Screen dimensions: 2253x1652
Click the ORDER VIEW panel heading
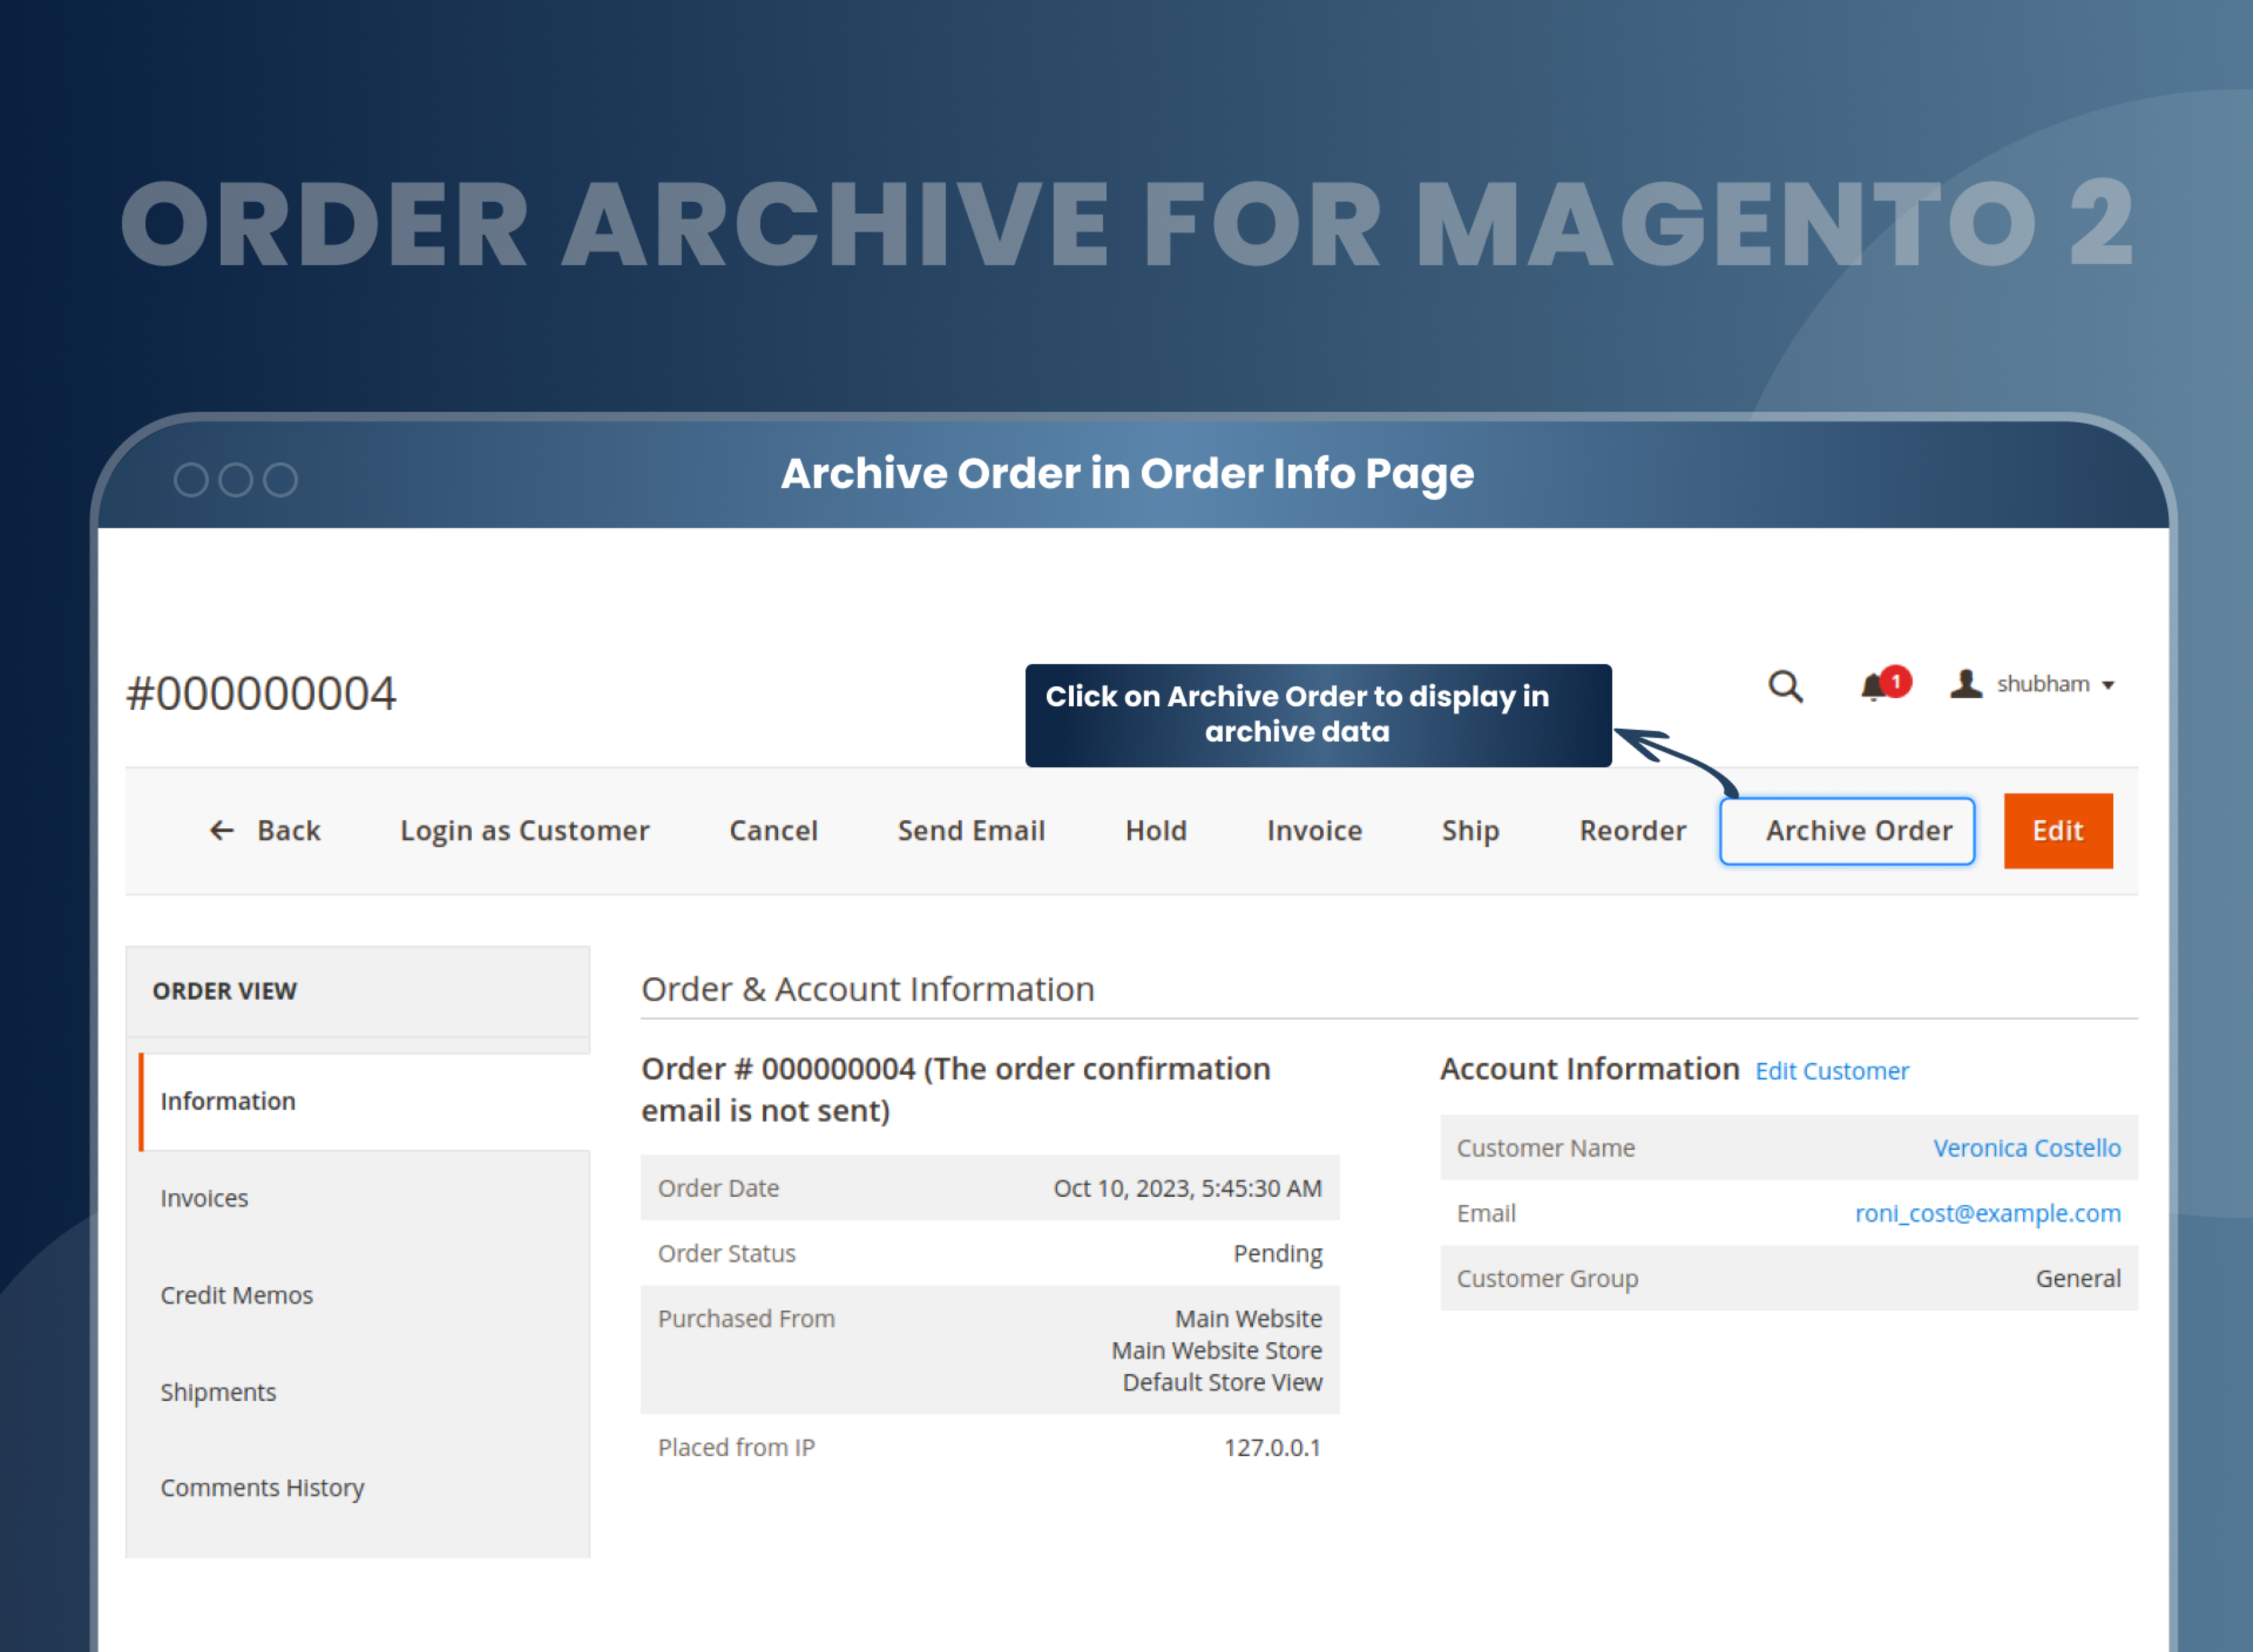pos(224,991)
